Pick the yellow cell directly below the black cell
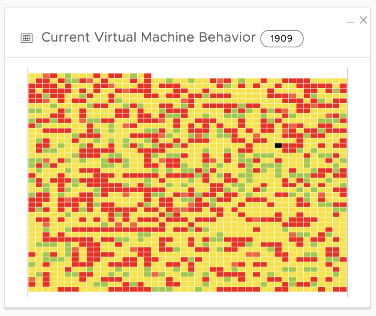This screenshot has height=316, width=376. pyautogui.click(x=278, y=151)
